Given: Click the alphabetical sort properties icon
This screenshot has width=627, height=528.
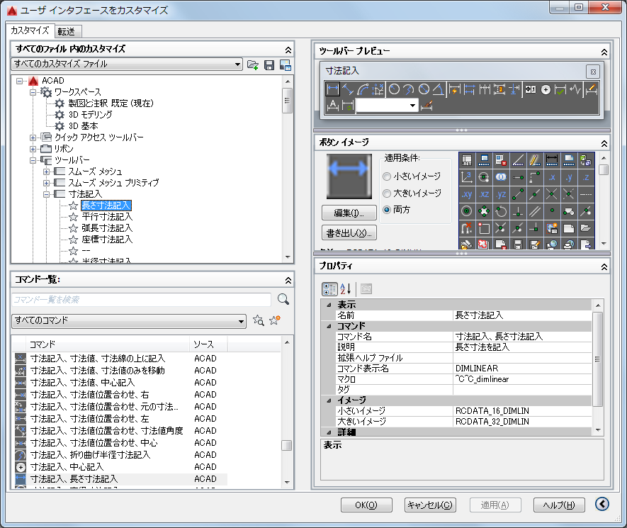Looking at the screenshot, I should click(346, 288).
